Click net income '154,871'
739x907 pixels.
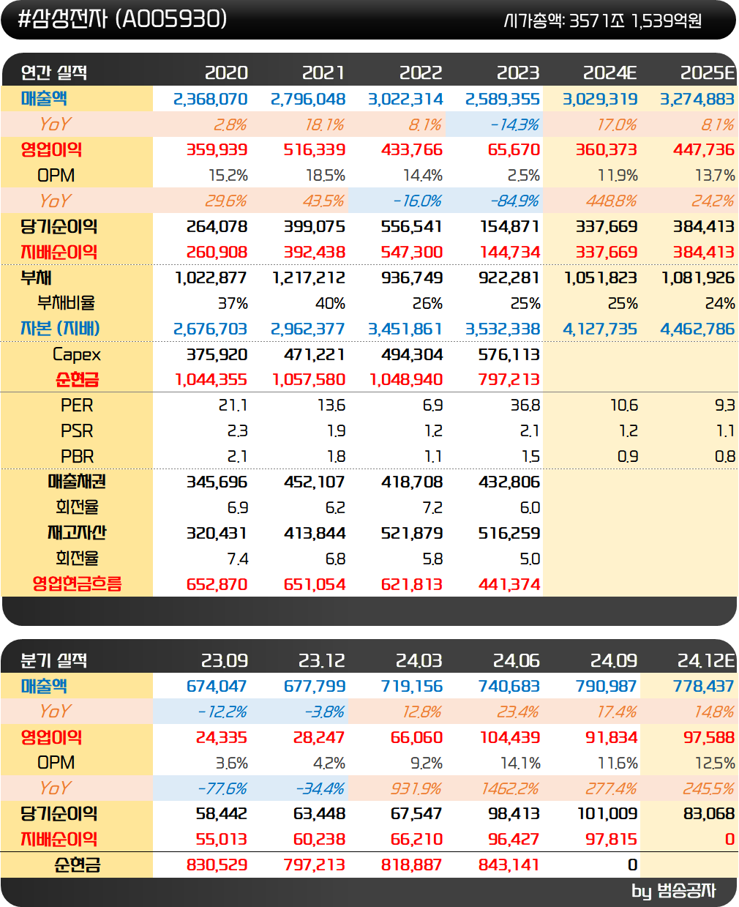[510, 227]
